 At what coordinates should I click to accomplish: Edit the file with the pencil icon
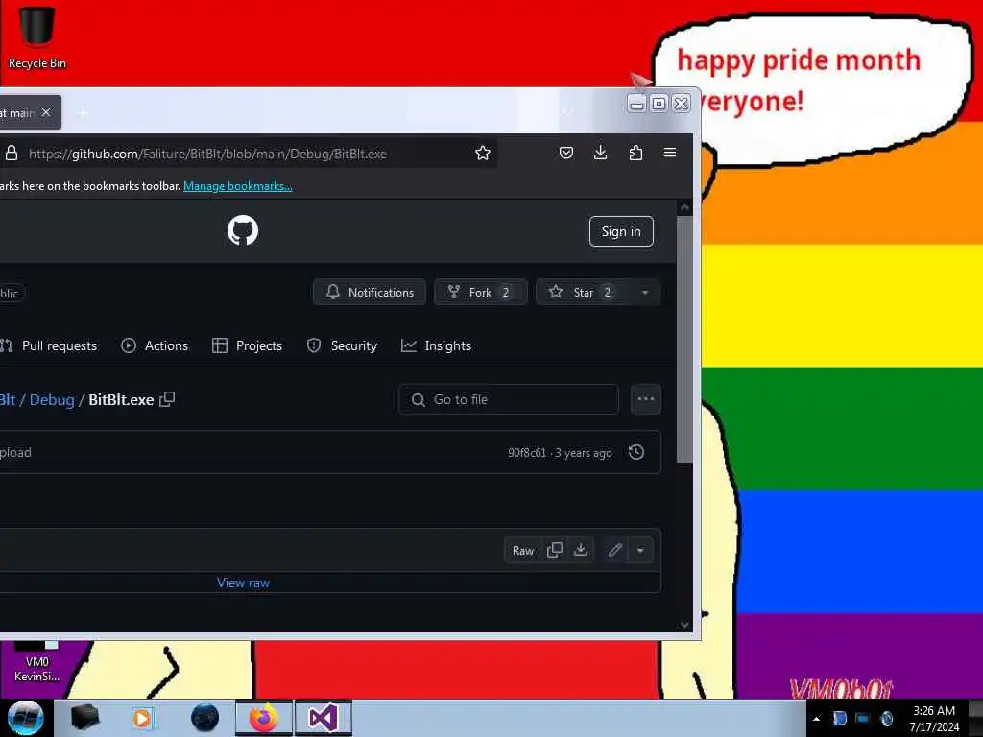pyautogui.click(x=615, y=550)
